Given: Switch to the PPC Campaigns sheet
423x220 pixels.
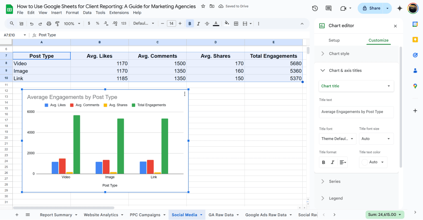Looking at the screenshot, I should coord(145,215).
